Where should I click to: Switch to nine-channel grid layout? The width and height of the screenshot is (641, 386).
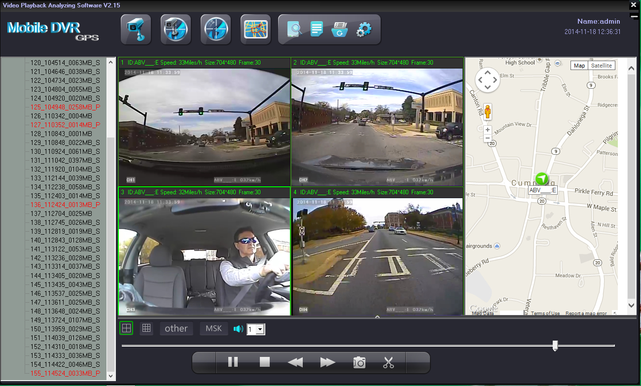point(146,328)
